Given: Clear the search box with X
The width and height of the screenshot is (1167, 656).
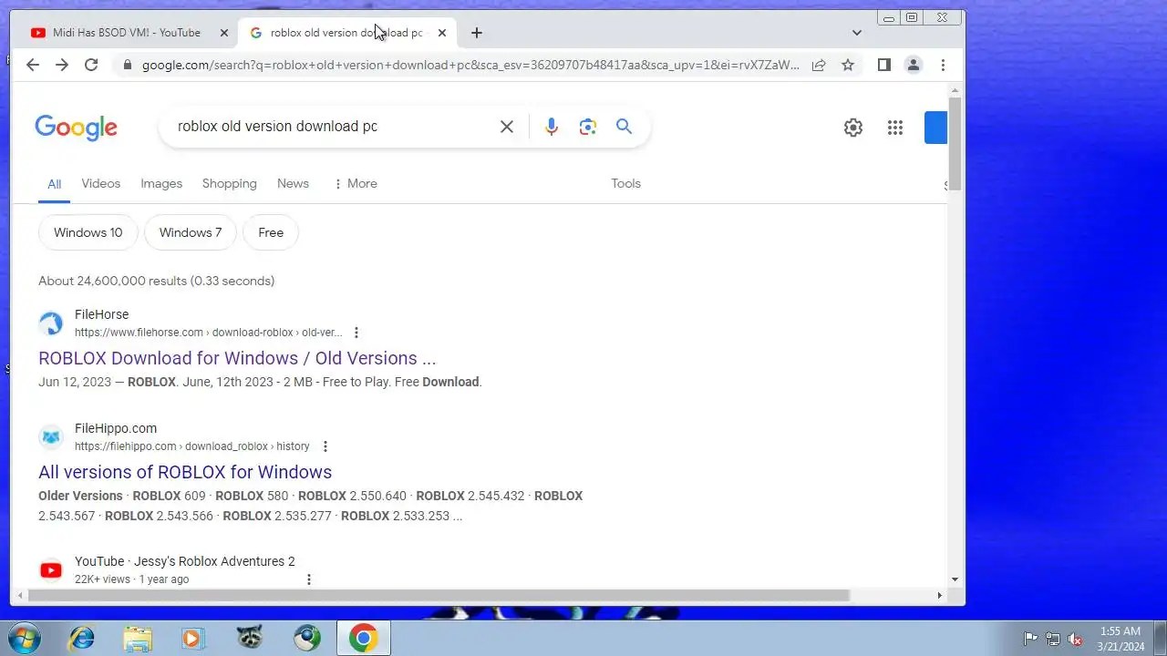Looking at the screenshot, I should (x=507, y=127).
